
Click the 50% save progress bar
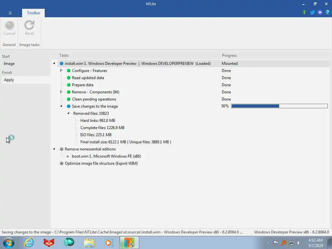tap(279, 106)
